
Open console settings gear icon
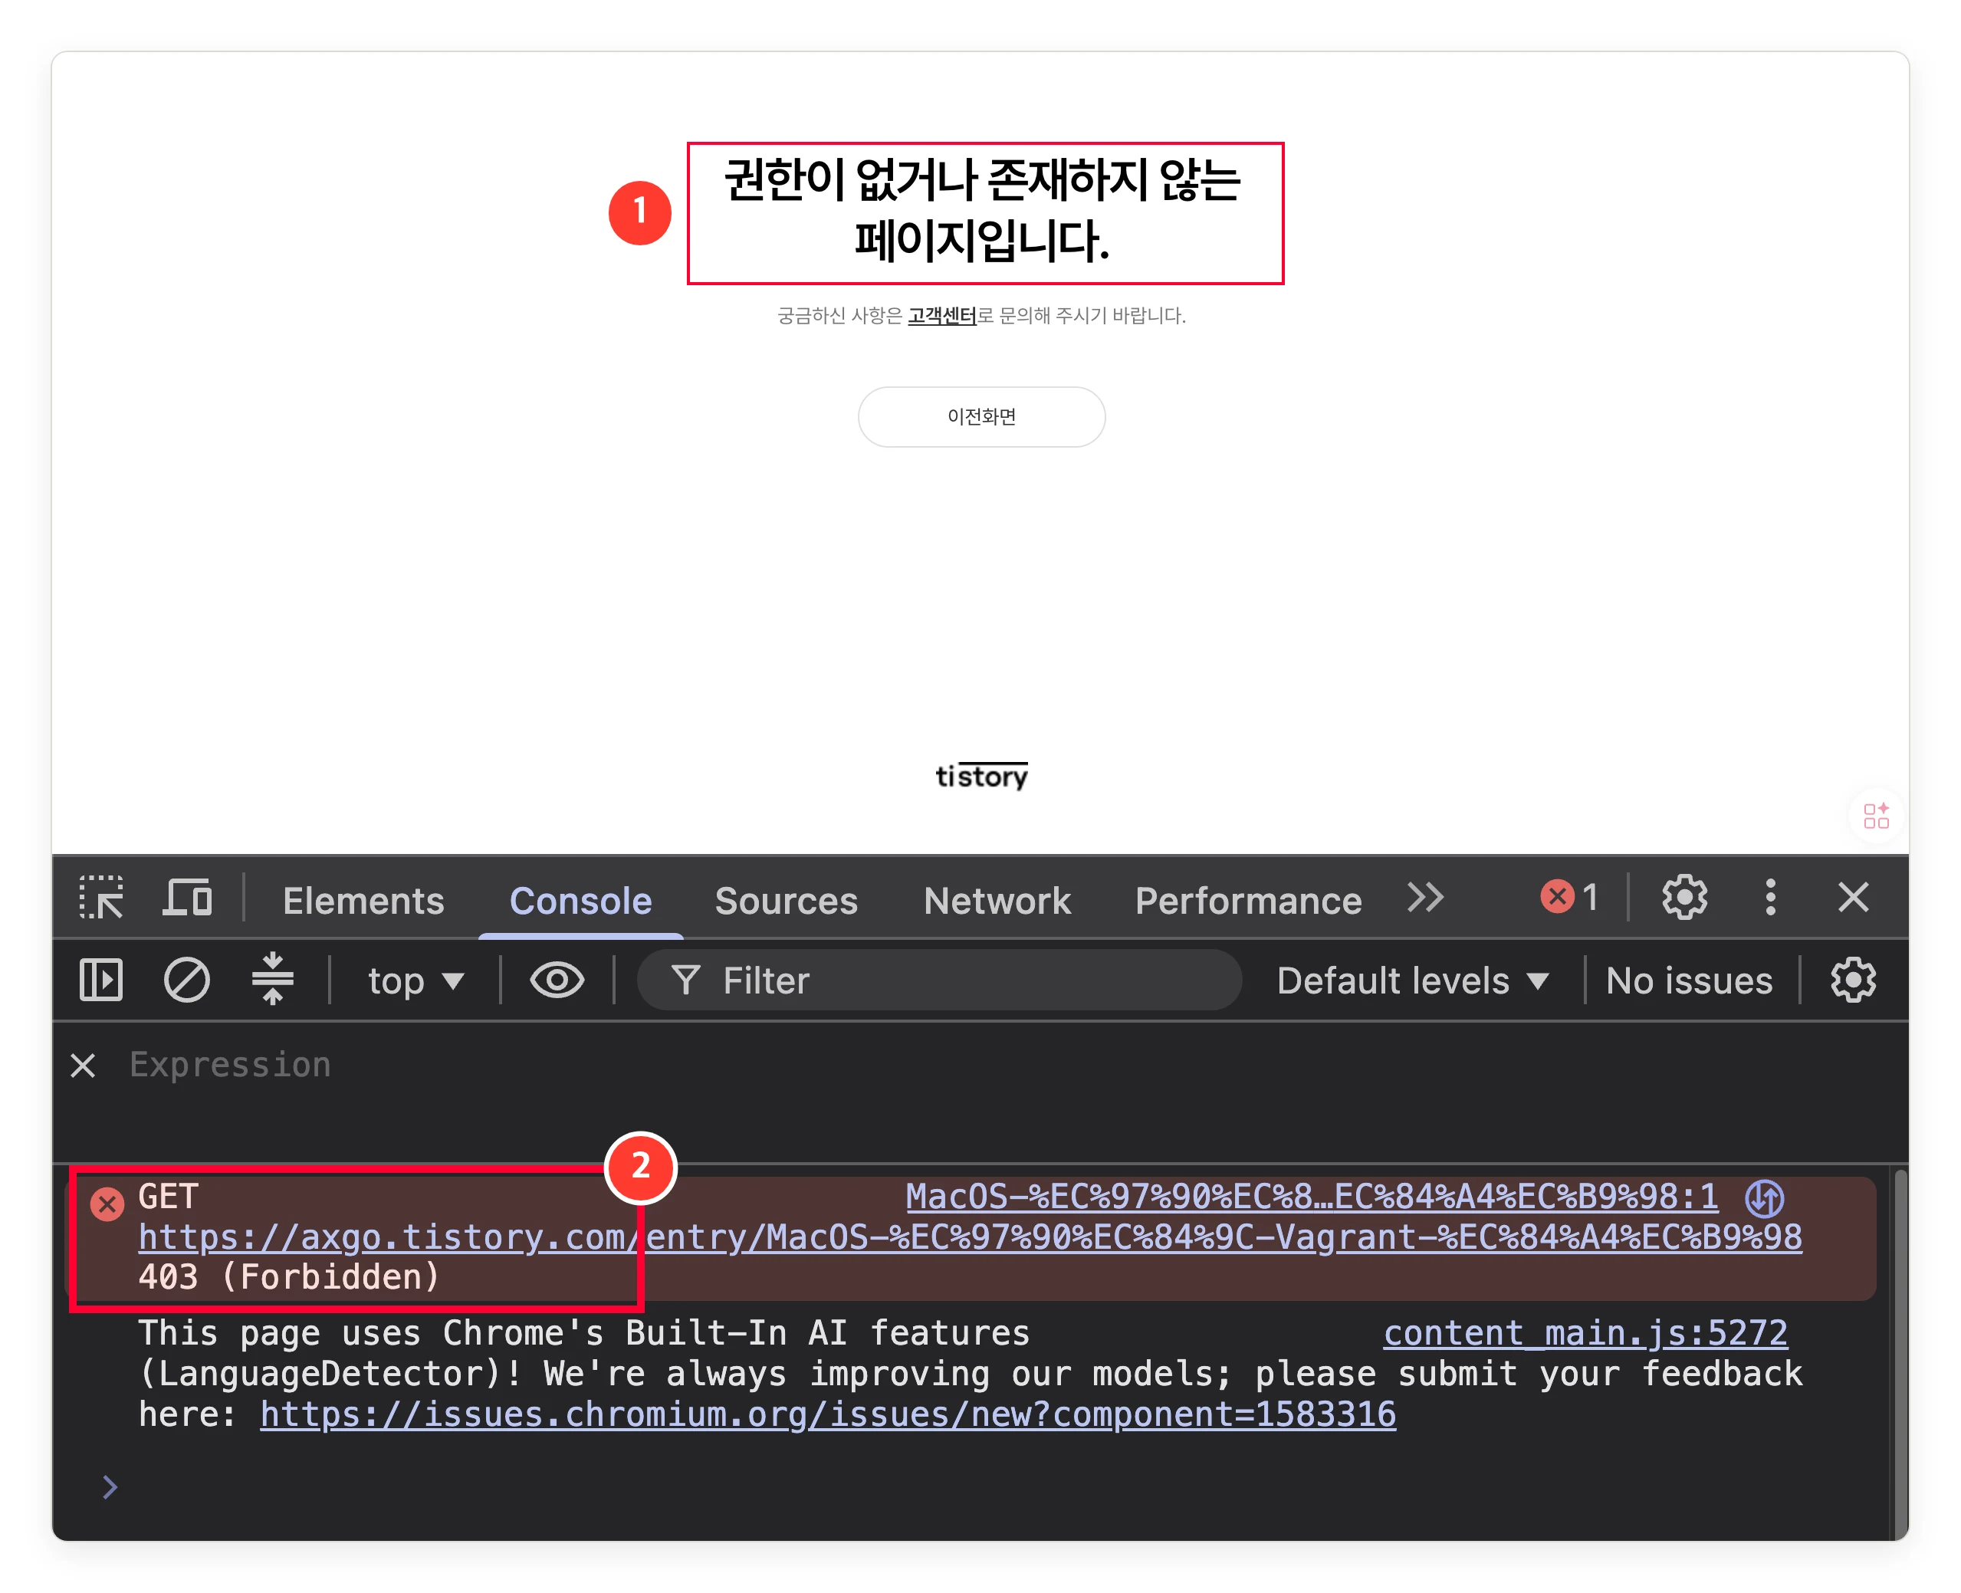[1853, 980]
